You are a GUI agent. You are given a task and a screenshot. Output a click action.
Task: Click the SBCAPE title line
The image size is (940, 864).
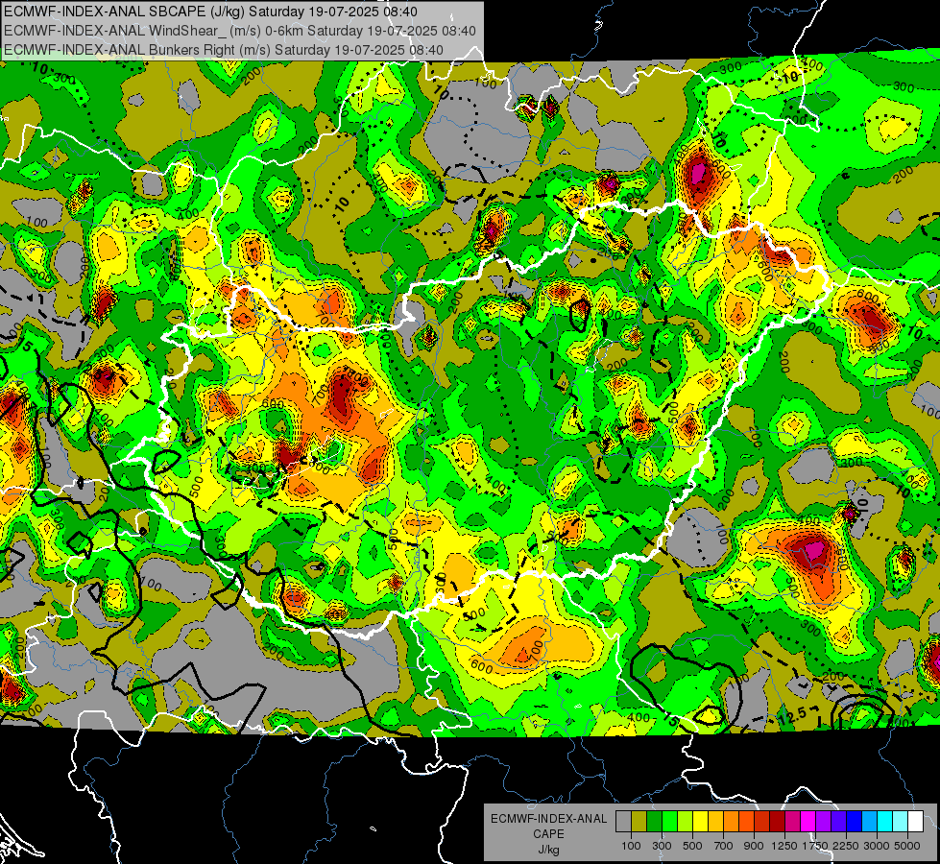(x=210, y=12)
